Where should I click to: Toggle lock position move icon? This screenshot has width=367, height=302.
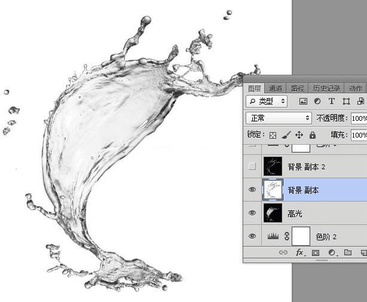point(299,135)
